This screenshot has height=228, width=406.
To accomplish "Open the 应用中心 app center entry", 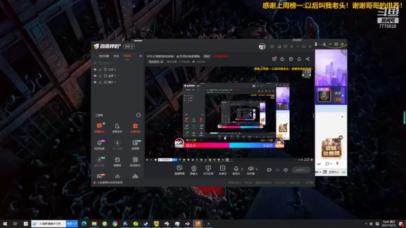I will [x=333, y=172].
